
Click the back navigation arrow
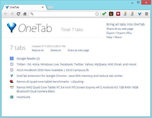(x=6, y=14)
